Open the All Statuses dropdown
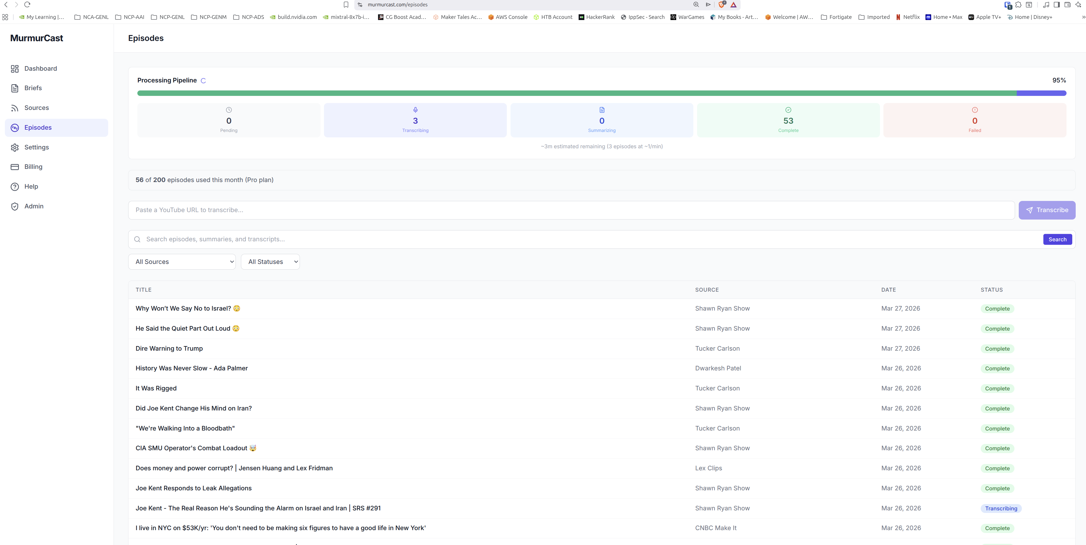Viewport: 1086px width, 545px height. click(270, 262)
